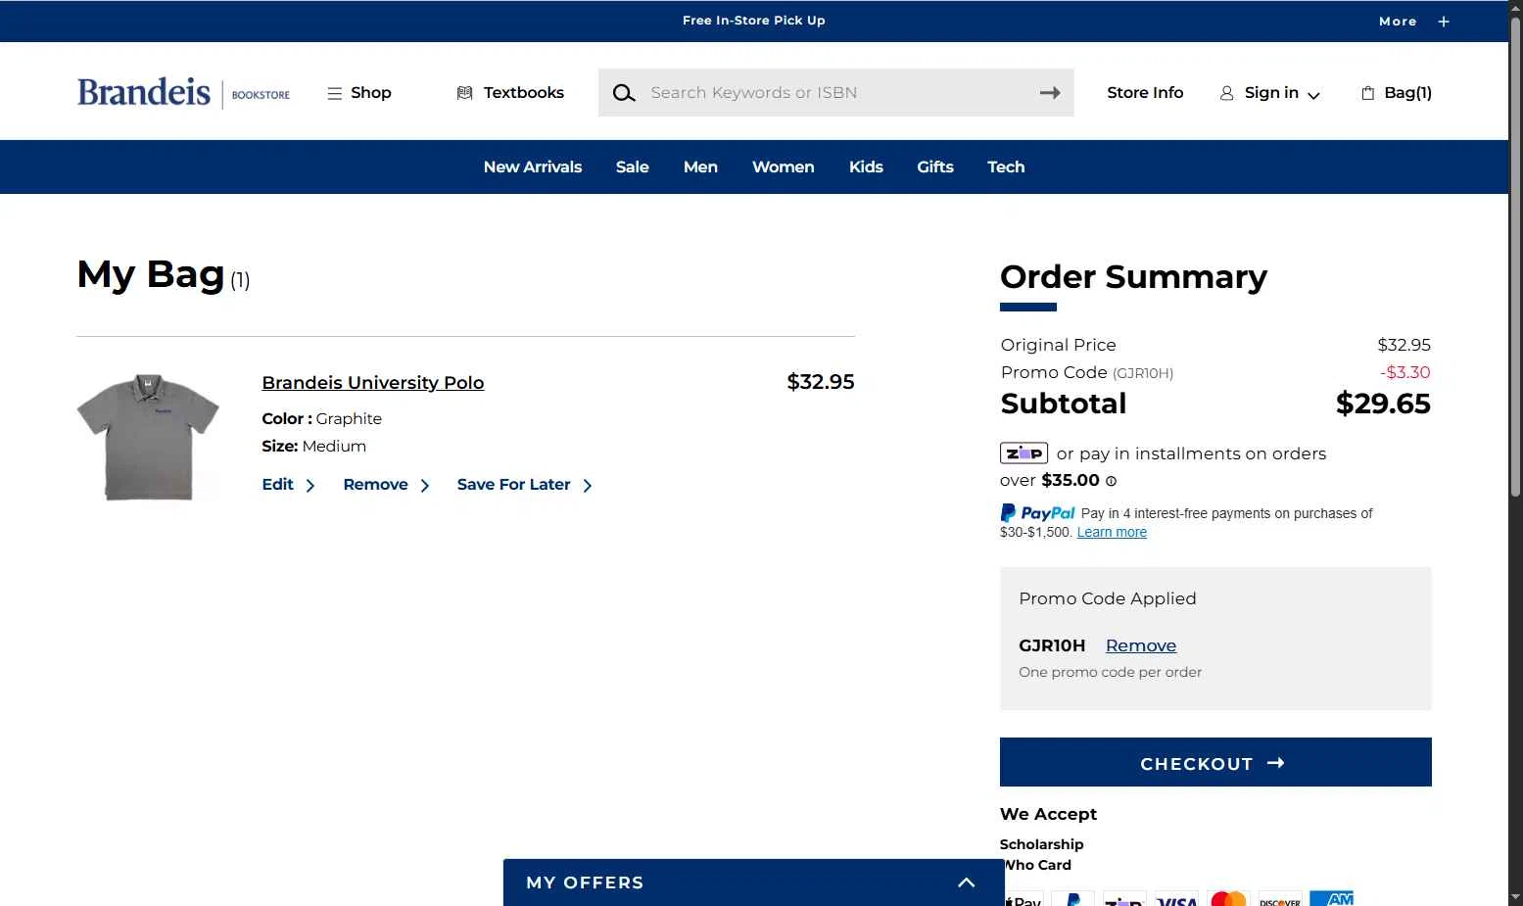1523x906 pixels.
Task: Remove the GJR10H promo code
Action: click(1141, 645)
